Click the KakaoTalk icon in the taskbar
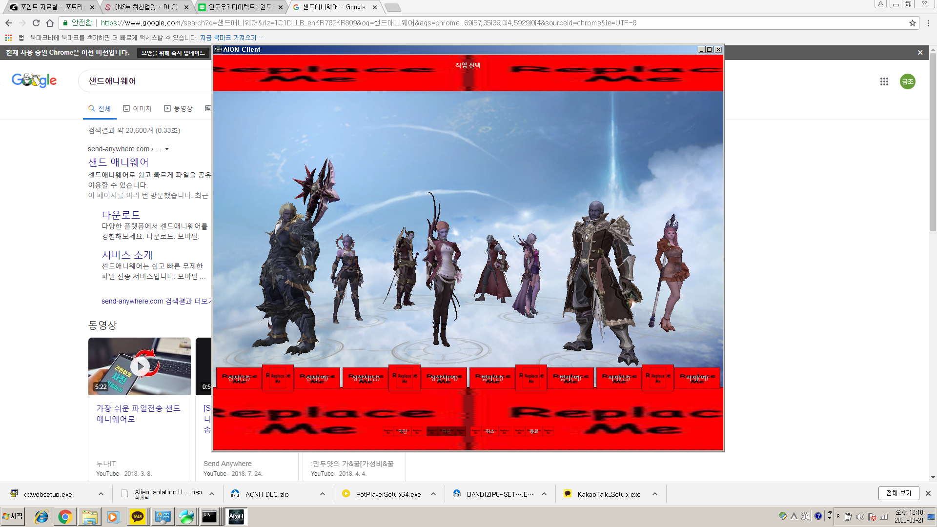The image size is (937, 527). coord(138,517)
